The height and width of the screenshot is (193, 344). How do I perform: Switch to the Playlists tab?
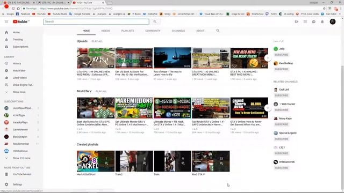(x=128, y=31)
